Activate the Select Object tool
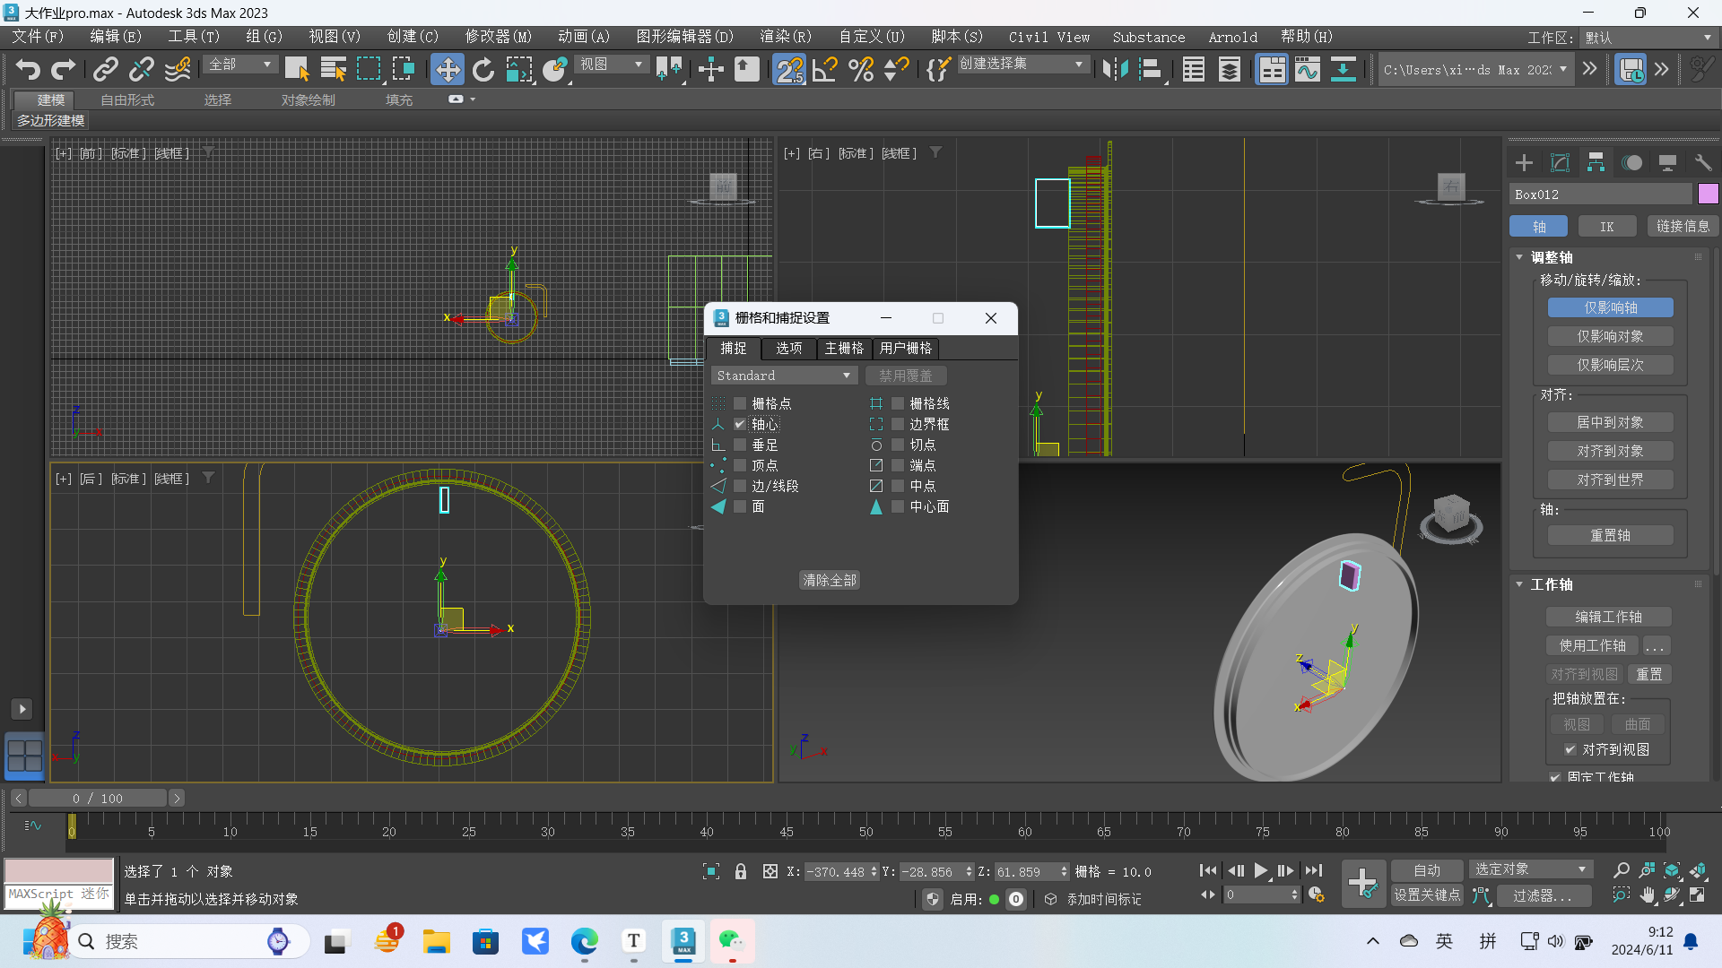The width and height of the screenshot is (1722, 968). [297, 69]
